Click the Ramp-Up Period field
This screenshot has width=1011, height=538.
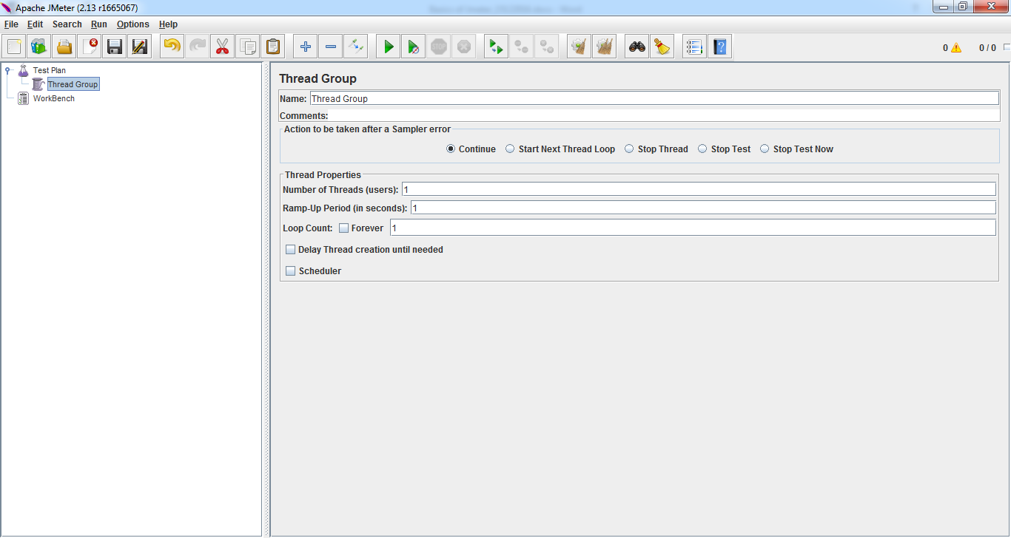click(703, 208)
